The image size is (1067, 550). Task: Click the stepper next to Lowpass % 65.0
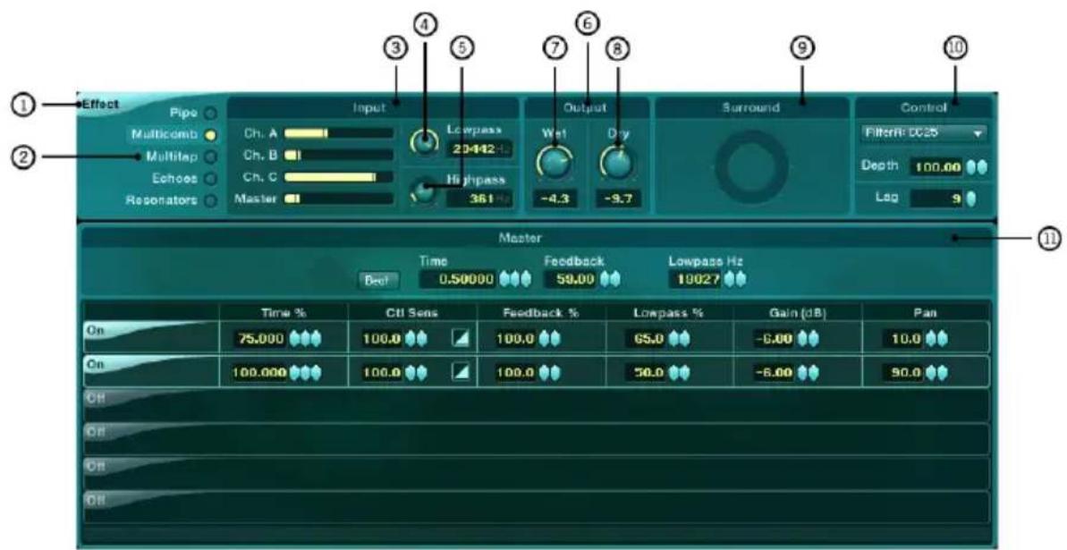coord(680,339)
